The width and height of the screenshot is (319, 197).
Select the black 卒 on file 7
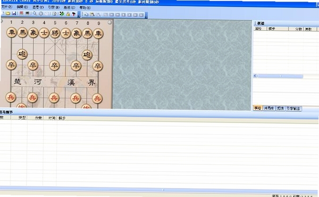tap(76, 66)
